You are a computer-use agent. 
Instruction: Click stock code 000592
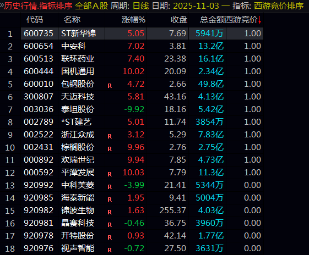[39, 173]
